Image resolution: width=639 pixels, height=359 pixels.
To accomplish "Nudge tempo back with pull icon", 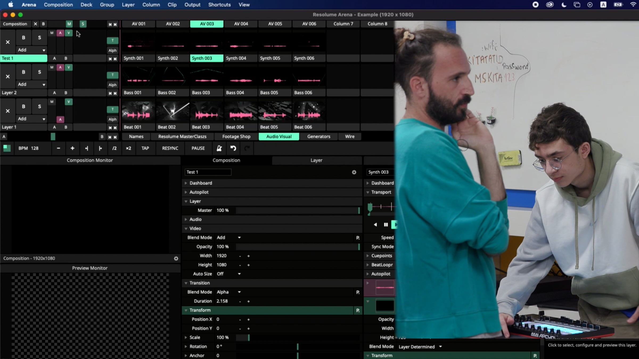I will point(86,148).
